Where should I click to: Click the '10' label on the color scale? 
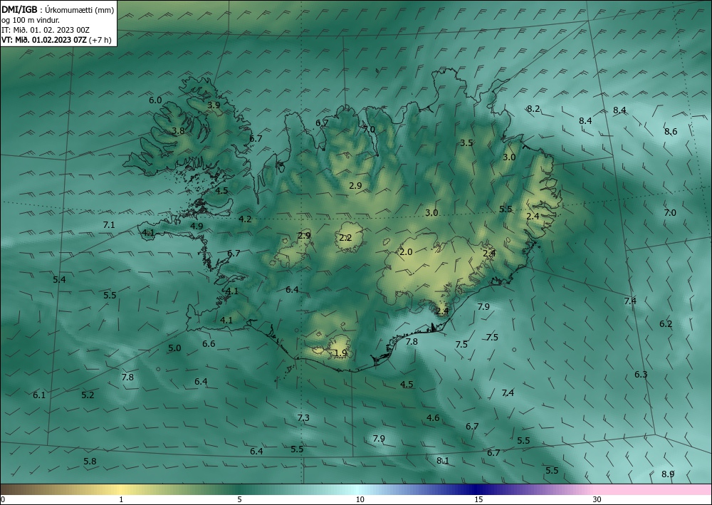360,500
